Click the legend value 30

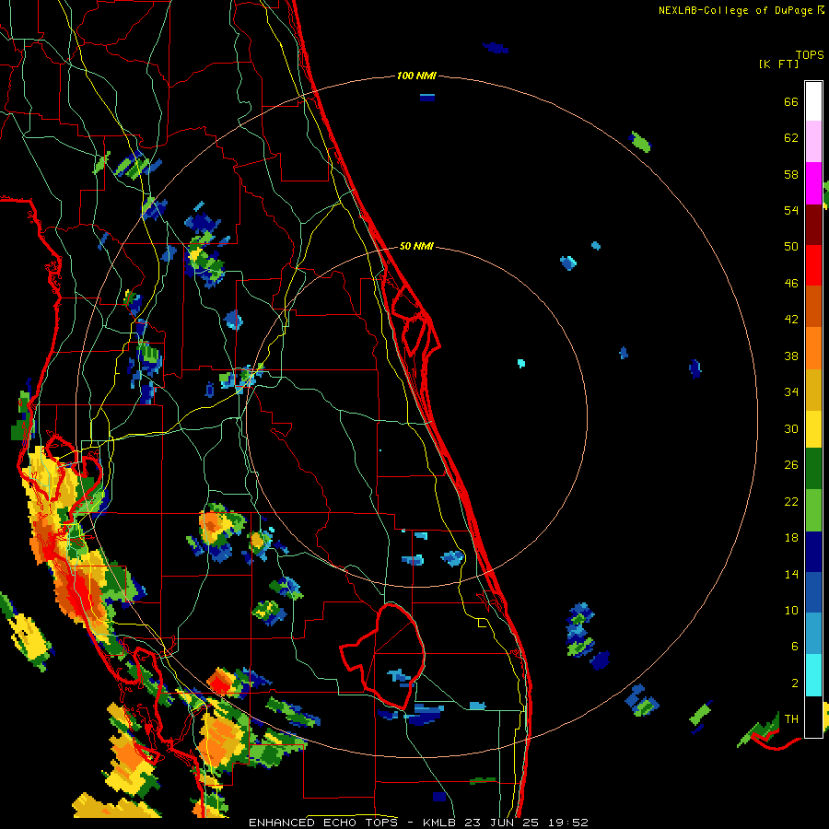pos(791,428)
